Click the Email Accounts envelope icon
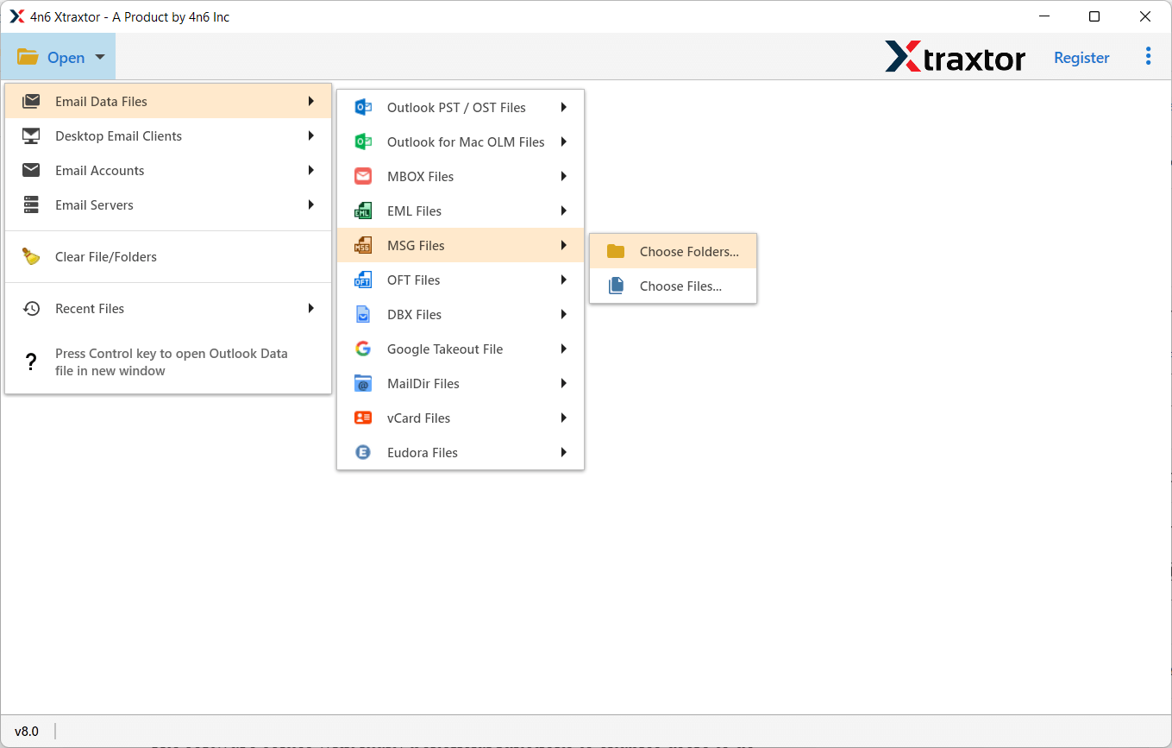This screenshot has width=1172, height=748. [31, 170]
